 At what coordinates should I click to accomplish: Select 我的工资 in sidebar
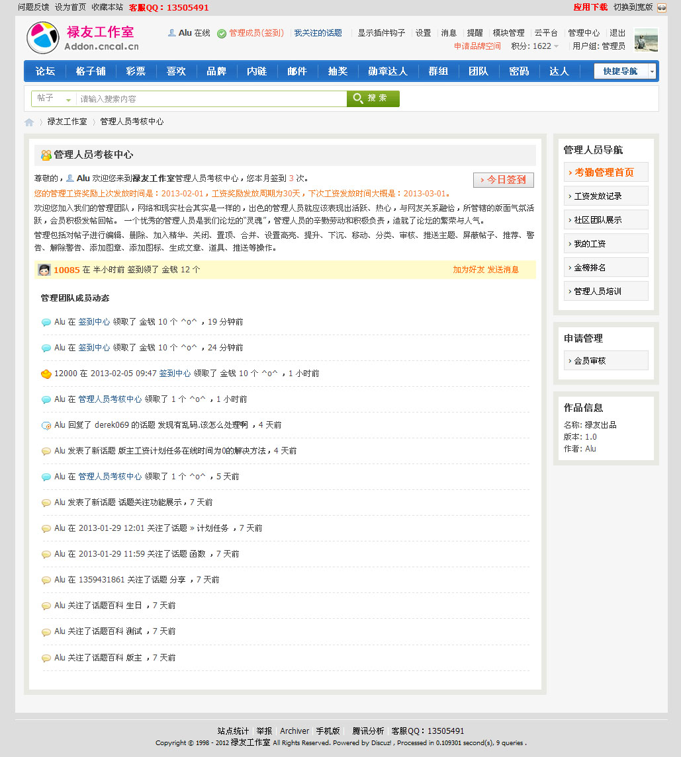coord(606,244)
